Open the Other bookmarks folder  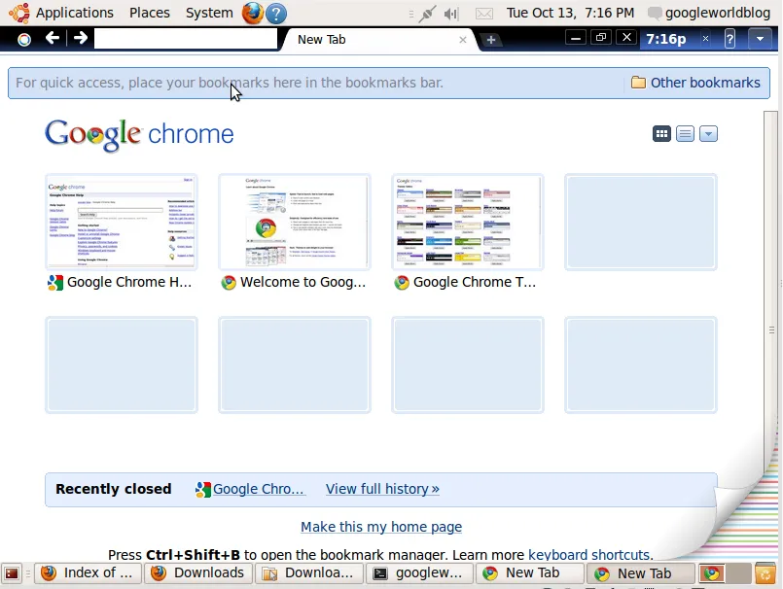(695, 83)
